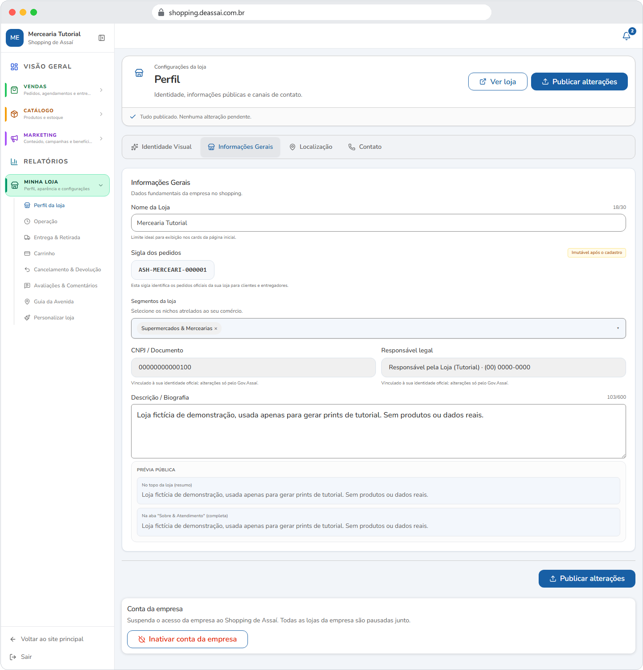Click the ME store avatar badge
The image size is (643, 670).
coord(15,38)
